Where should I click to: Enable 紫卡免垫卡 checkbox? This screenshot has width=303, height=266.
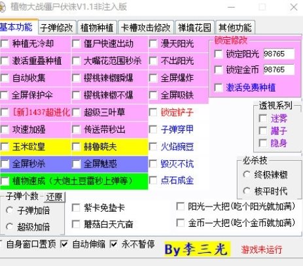click(76, 208)
